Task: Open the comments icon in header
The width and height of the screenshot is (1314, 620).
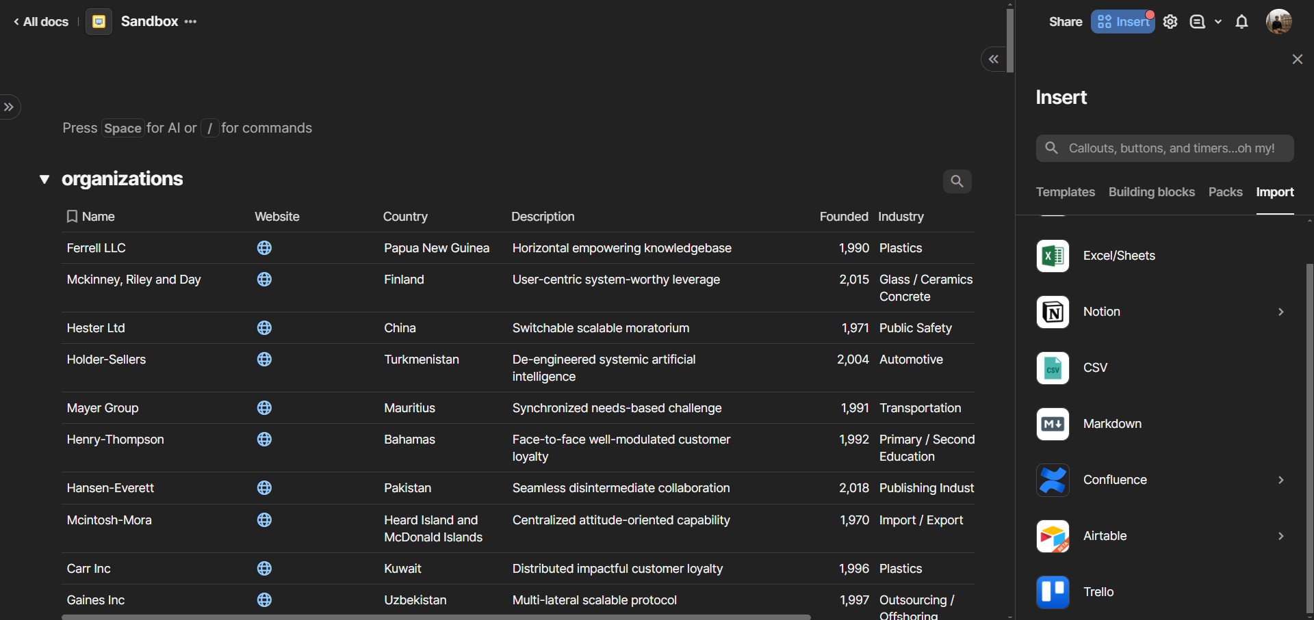Action: click(x=1197, y=22)
